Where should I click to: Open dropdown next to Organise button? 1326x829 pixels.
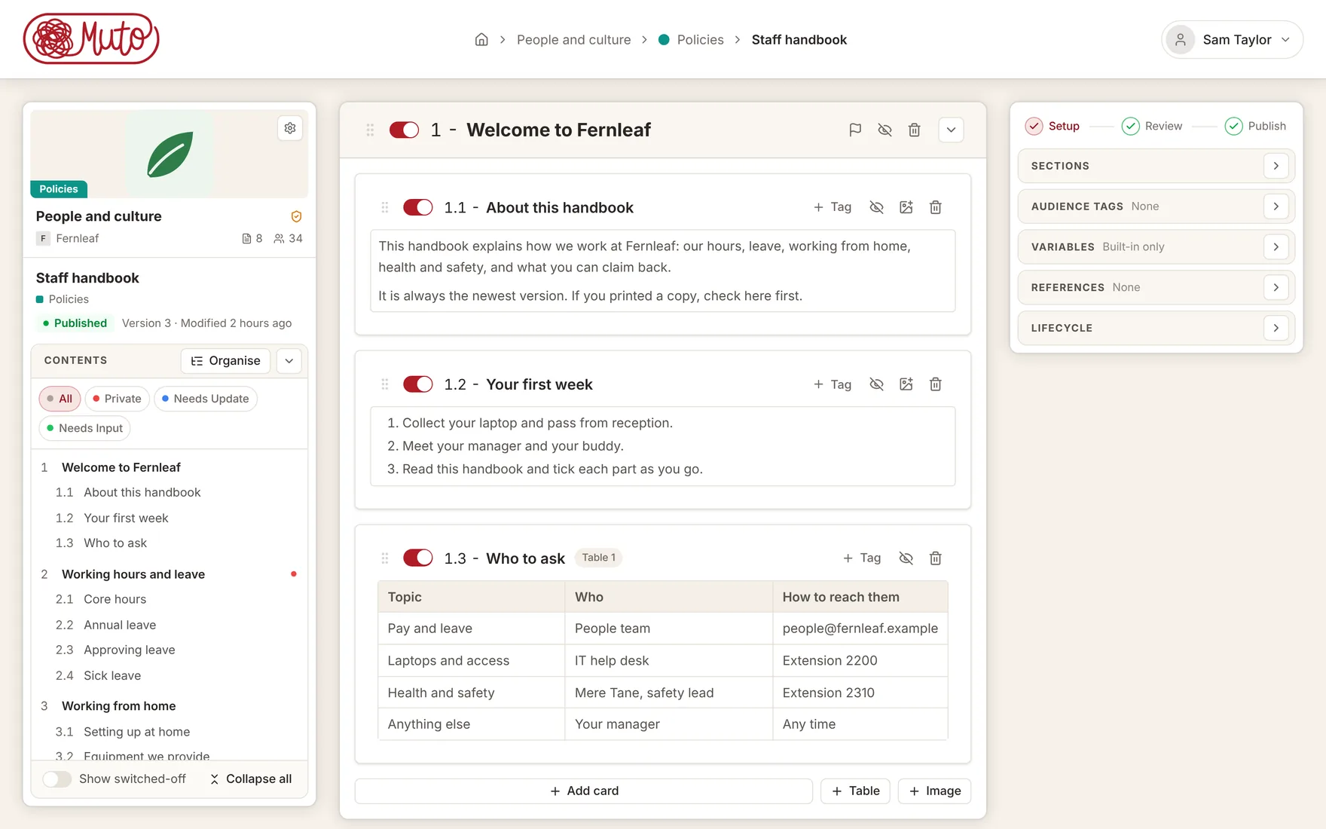pyautogui.click(x=289, y=361)
